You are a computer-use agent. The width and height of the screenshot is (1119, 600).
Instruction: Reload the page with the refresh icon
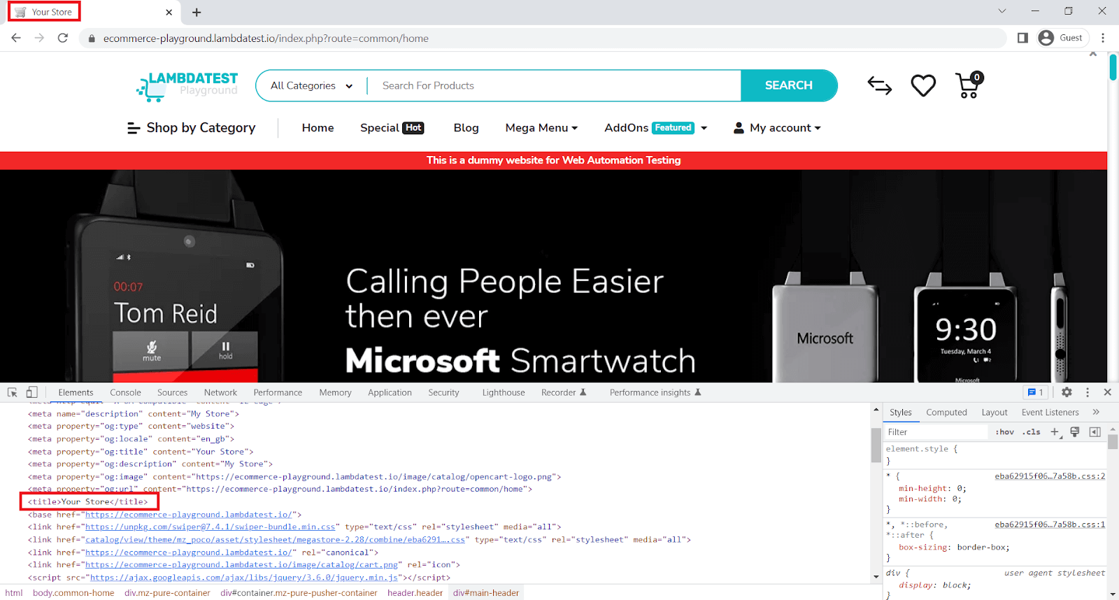(x=63, y=38)
